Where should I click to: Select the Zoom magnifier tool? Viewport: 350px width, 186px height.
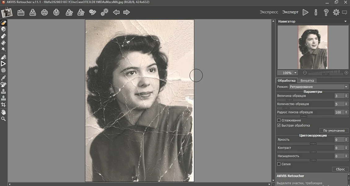4,119
